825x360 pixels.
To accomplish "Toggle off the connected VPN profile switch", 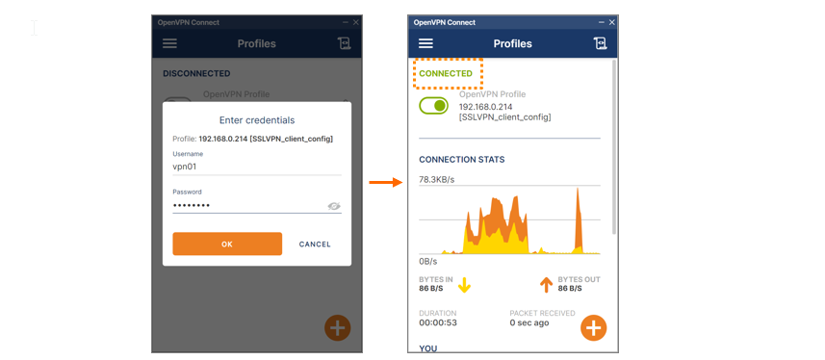I will [x=433, y=106].
